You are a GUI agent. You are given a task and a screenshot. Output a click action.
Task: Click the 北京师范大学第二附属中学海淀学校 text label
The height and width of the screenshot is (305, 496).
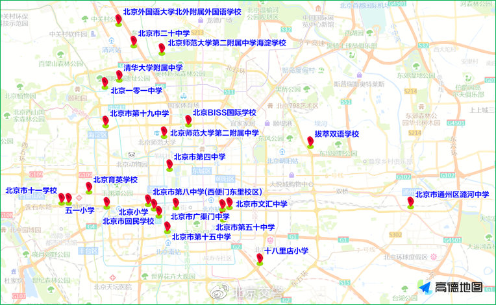227,43
